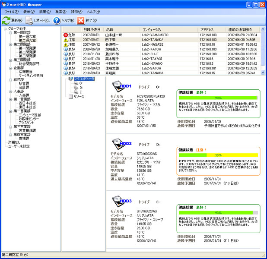Image resolution: width=267 pixels, height=259 pixels.
Task: Open the 表示(V) menu
Action: [29, 12]
